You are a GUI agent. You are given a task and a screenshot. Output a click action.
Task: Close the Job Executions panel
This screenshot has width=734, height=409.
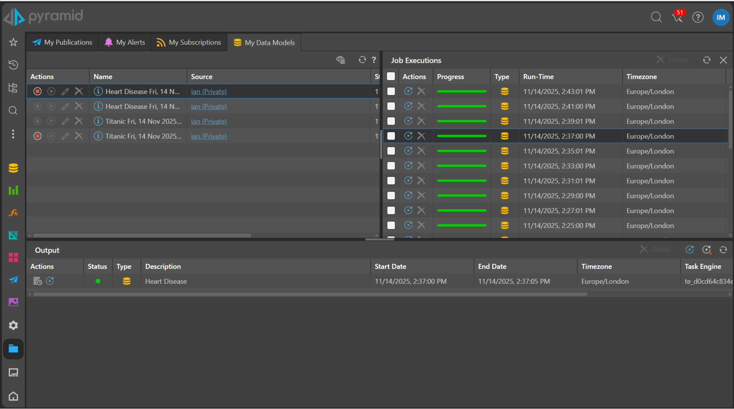click(x=723, y=60)
